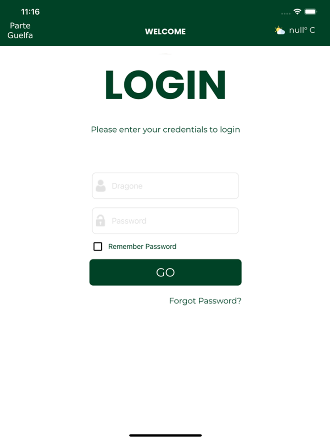
Task: Focus the Dragone username input field
Action: tap(165, 186)
